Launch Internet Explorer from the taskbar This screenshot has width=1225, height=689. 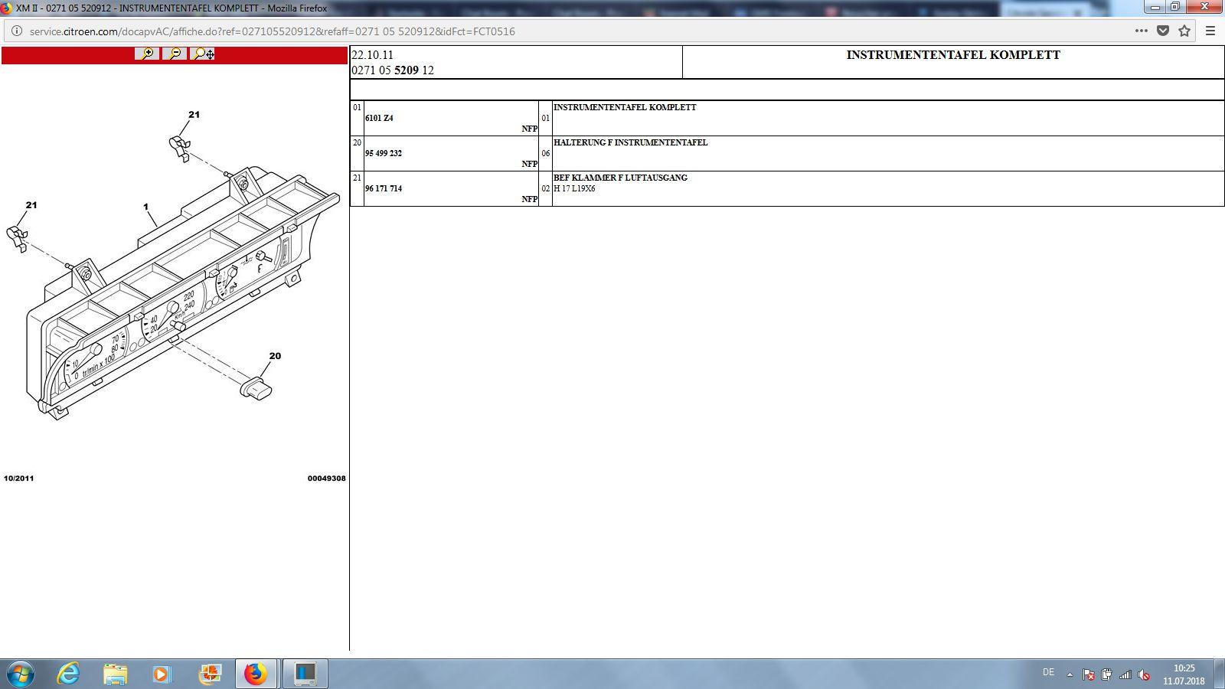click(69, 674)
